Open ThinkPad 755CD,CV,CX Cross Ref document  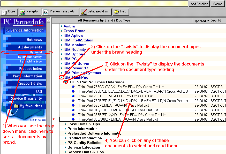121,87
